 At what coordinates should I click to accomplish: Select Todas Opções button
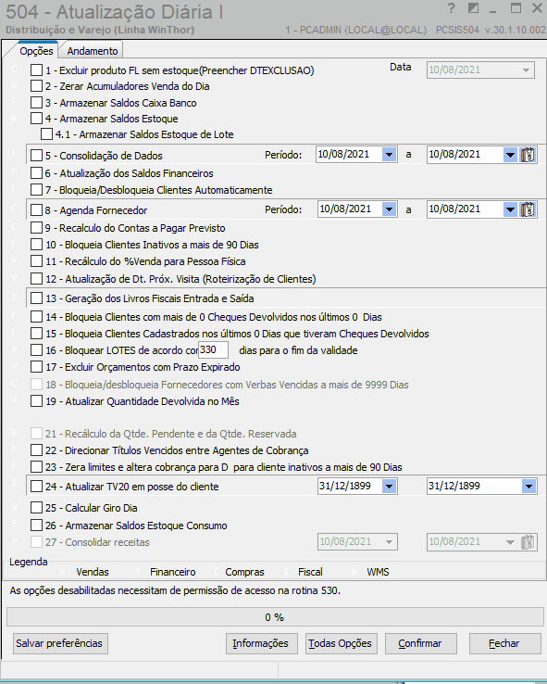[x=341, y=643]
